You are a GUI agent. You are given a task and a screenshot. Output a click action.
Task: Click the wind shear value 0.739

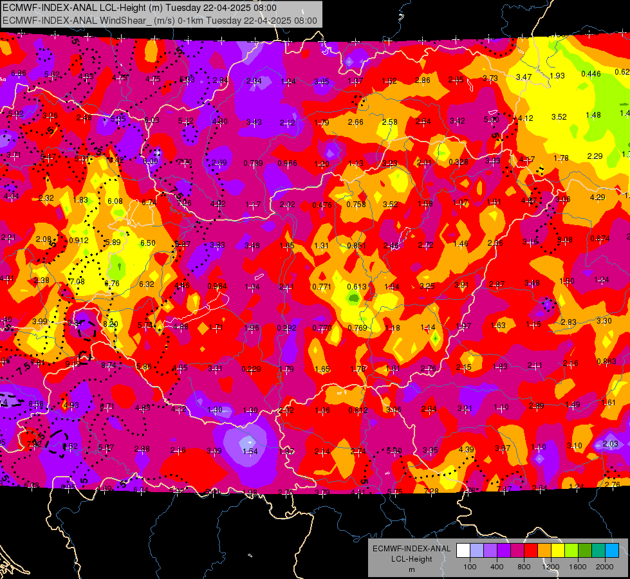coord(253,163)
